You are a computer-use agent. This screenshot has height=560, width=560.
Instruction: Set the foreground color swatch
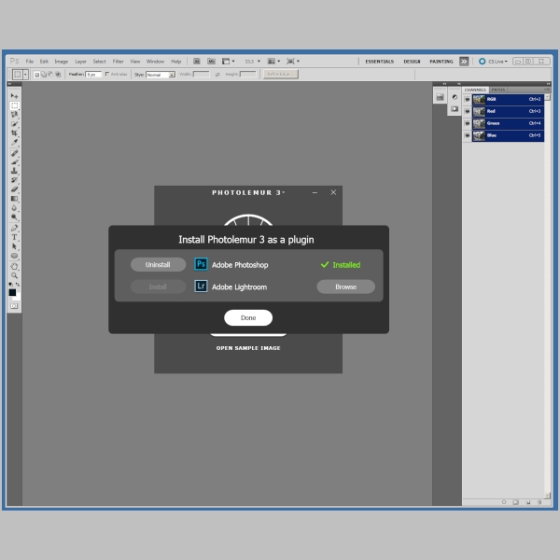[12, 292]
